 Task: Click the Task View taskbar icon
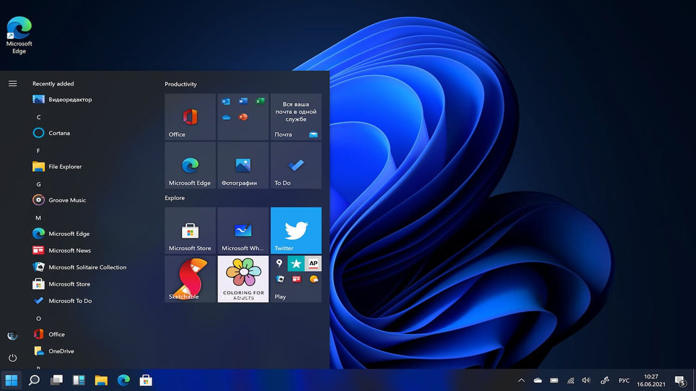coord(57,380)
